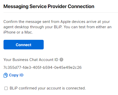Image resolution: width=118 pixels, height=95 pixels.
Task: Click the word 'Confirm' in the description paragraph
Action: pos(11,22)
